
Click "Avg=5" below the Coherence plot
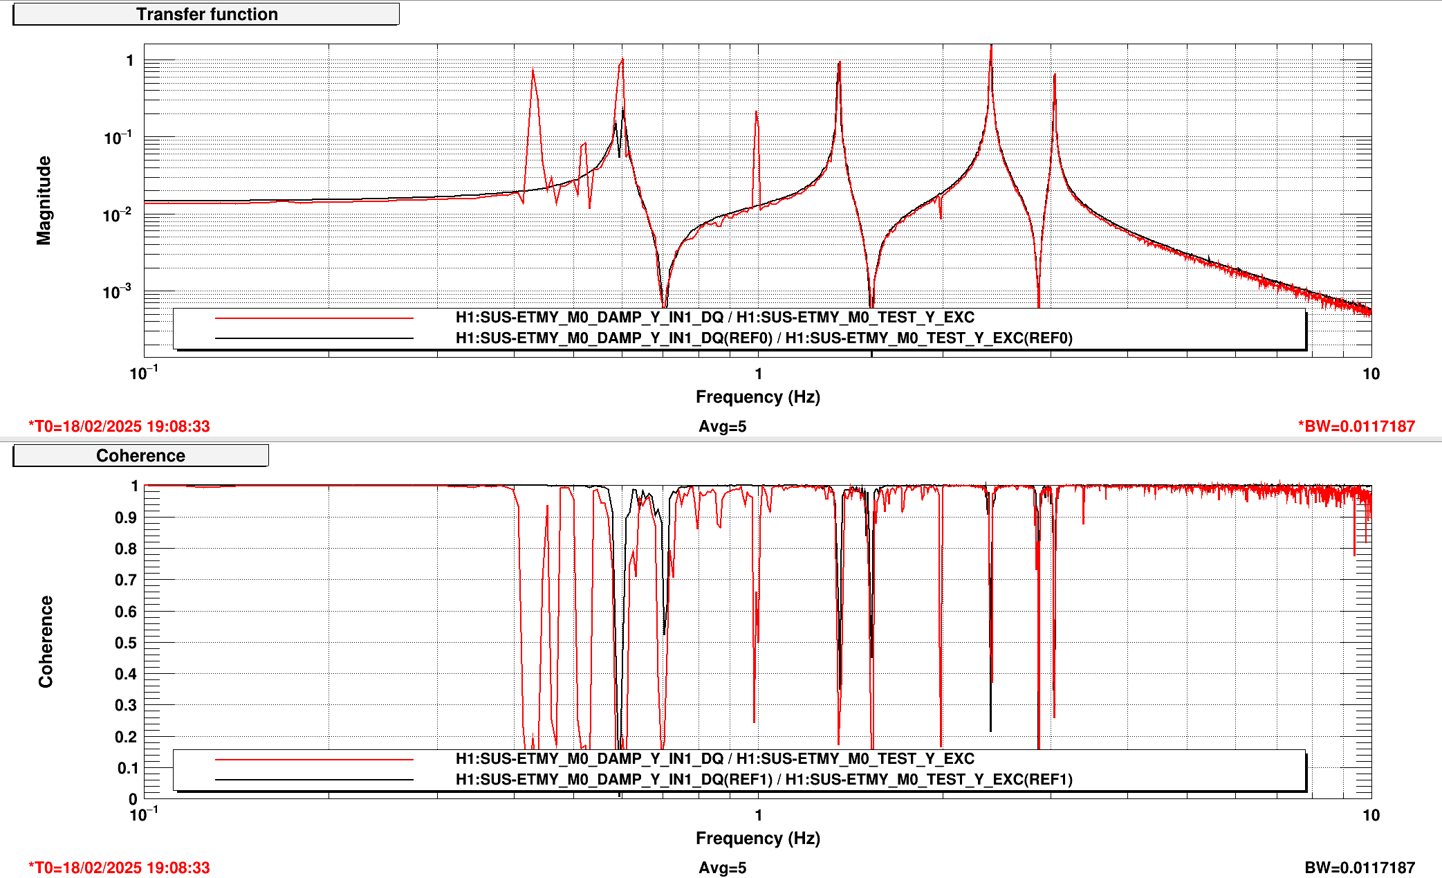click(x=723, y=868)
